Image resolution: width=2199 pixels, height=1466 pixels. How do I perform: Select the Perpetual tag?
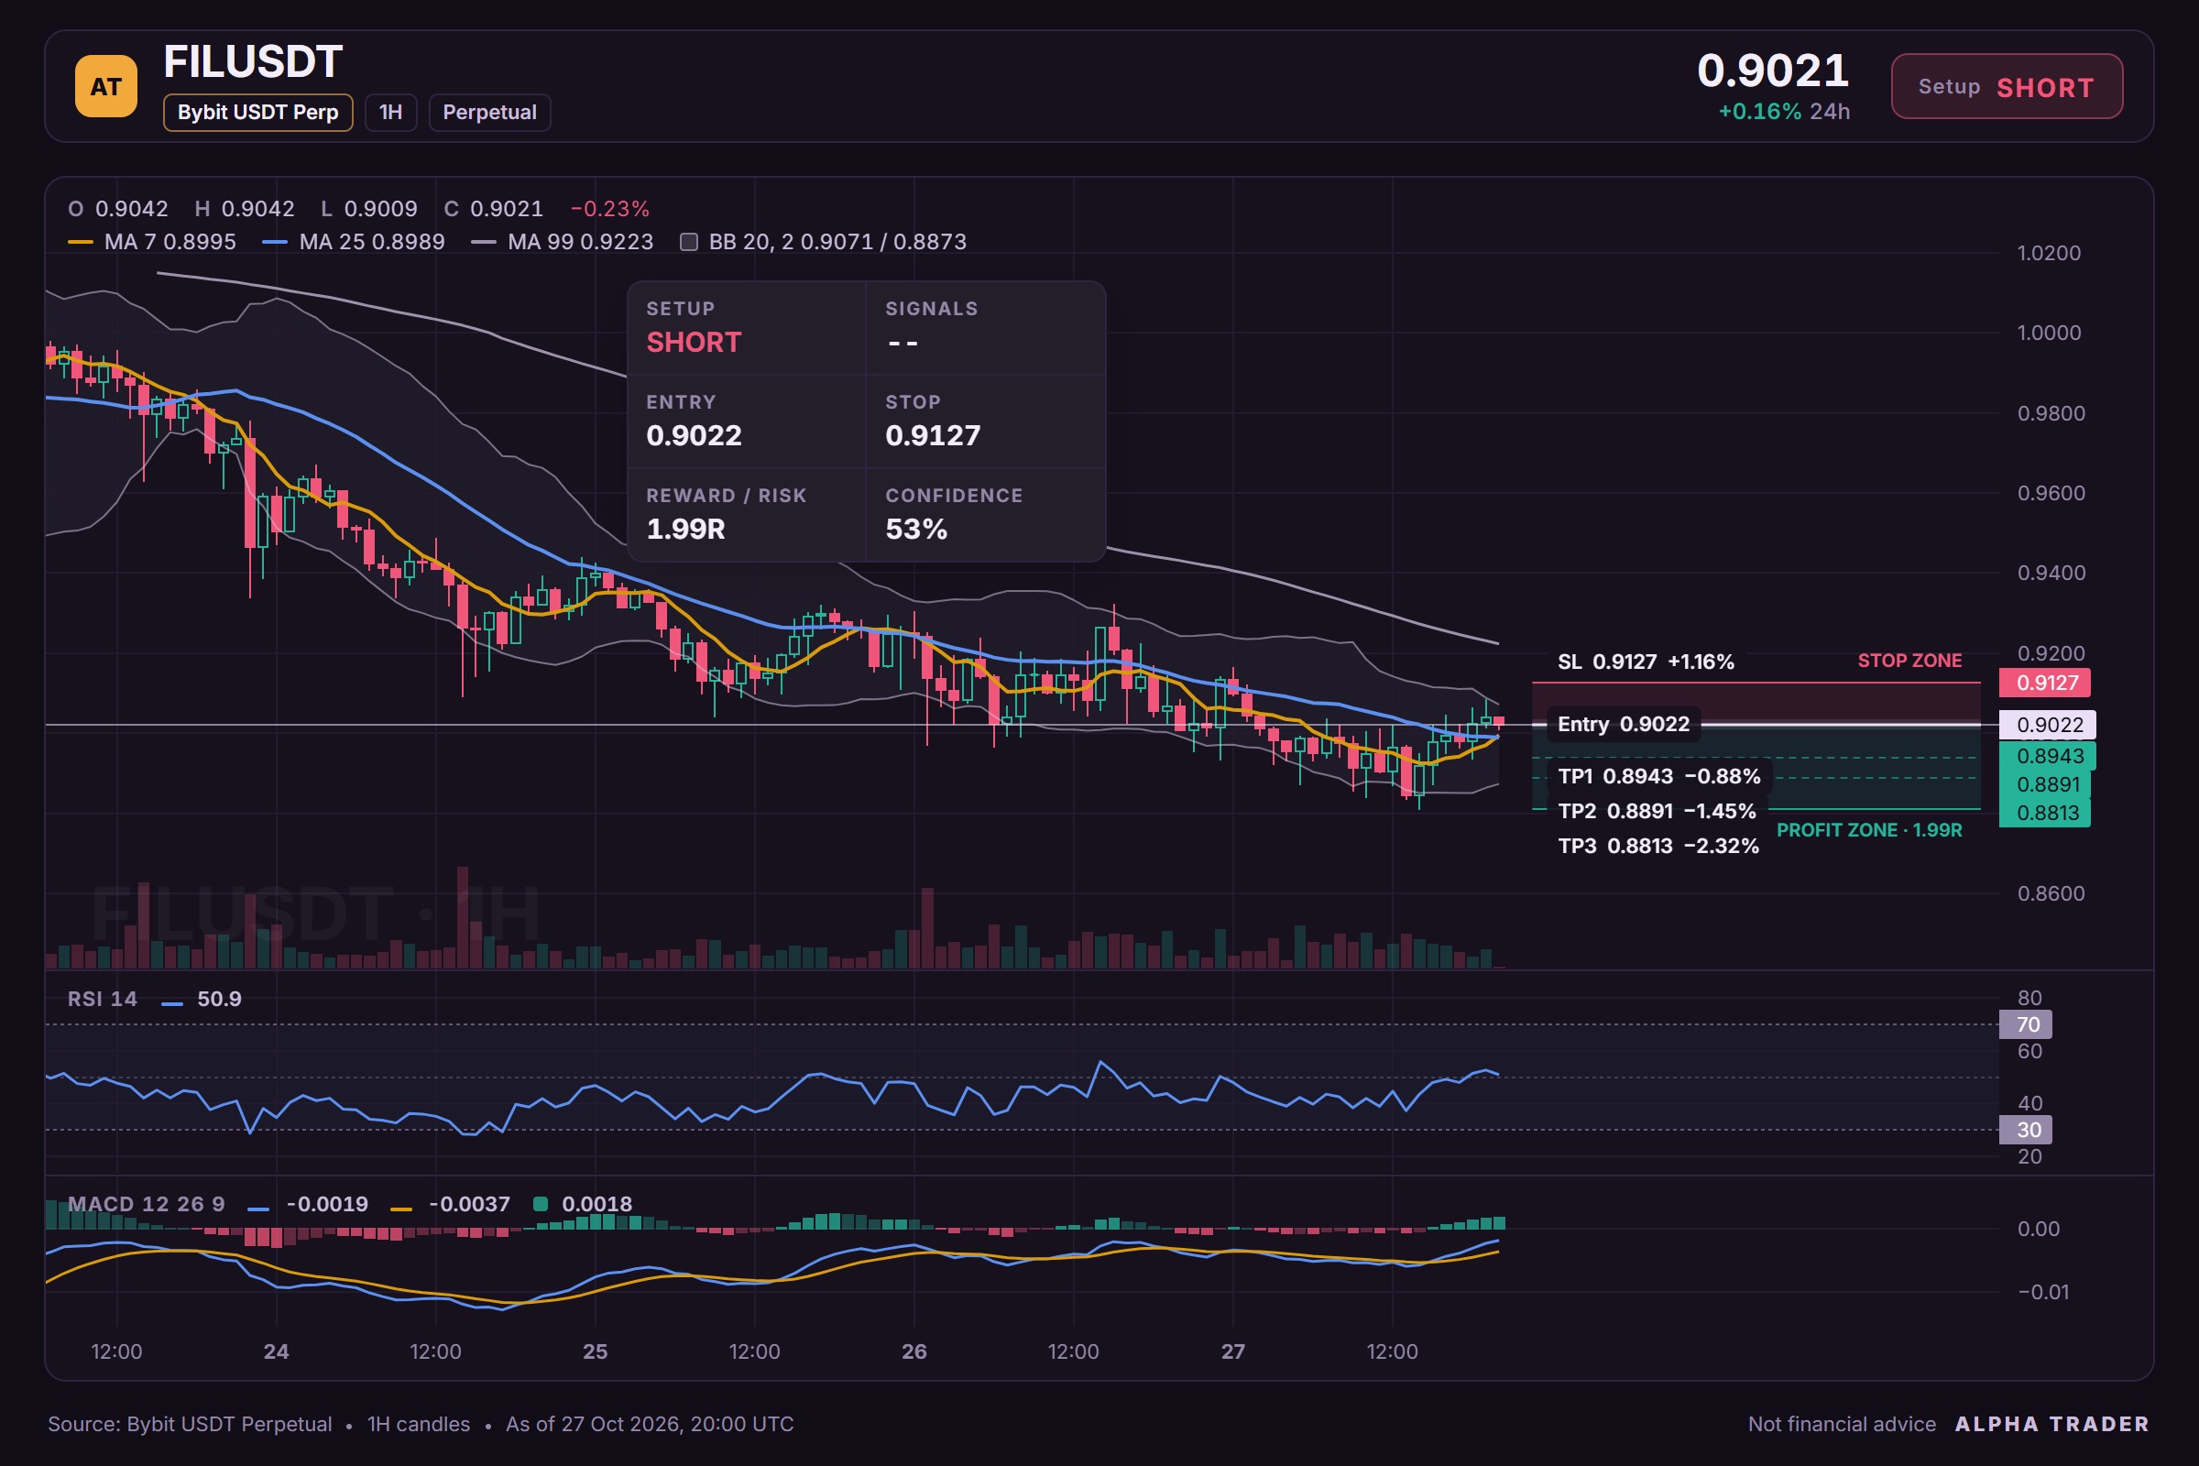coord(489,112)
